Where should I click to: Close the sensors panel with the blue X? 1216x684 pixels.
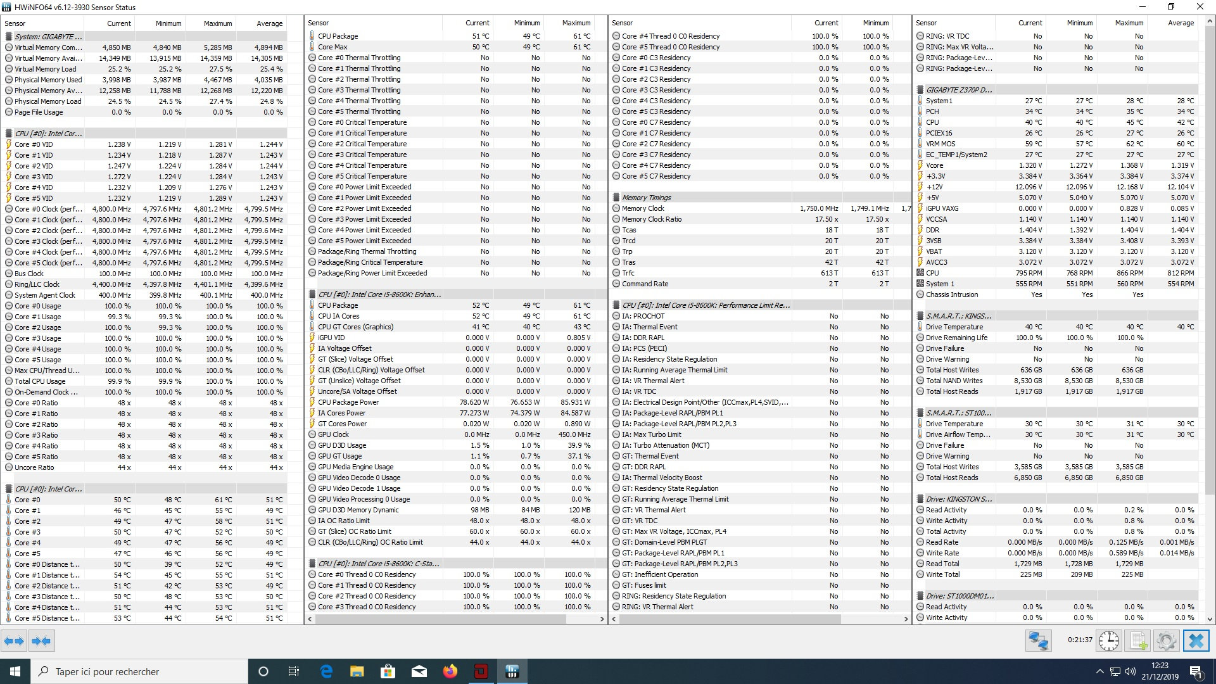point(1196,641)
